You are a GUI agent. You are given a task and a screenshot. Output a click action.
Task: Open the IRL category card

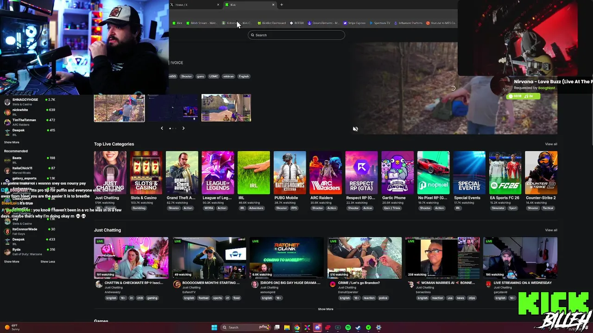point(254,173)
